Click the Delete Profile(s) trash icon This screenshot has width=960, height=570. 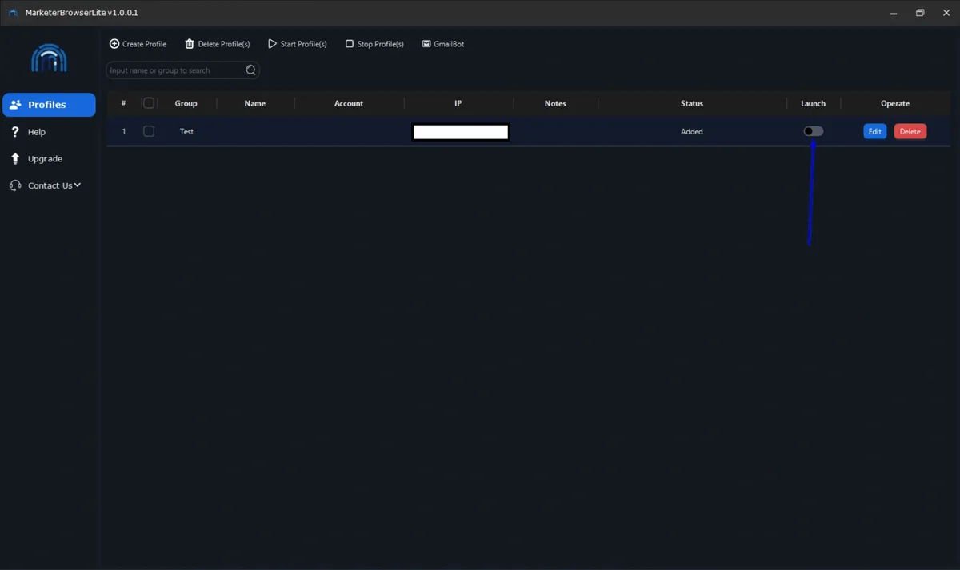coord(190,44)
